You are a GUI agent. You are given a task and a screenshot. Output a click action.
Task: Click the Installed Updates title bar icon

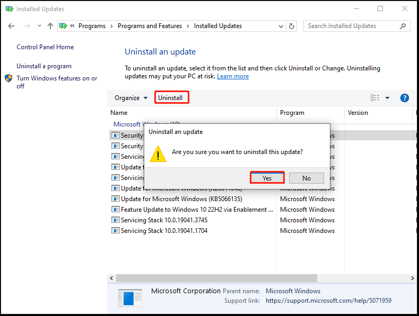(x=10, y=9)
